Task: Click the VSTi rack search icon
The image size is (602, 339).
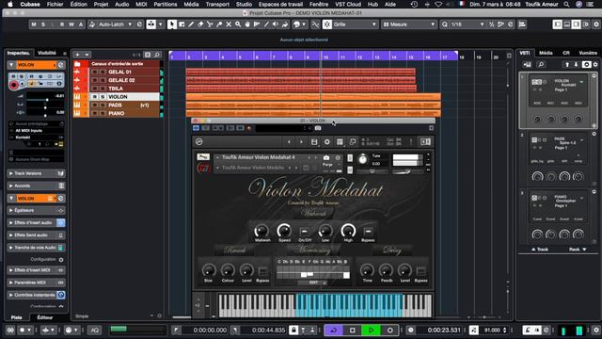Action: (541, 65)
